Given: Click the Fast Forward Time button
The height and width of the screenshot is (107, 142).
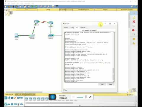Looking at the screenshot, I should point(30,95).
